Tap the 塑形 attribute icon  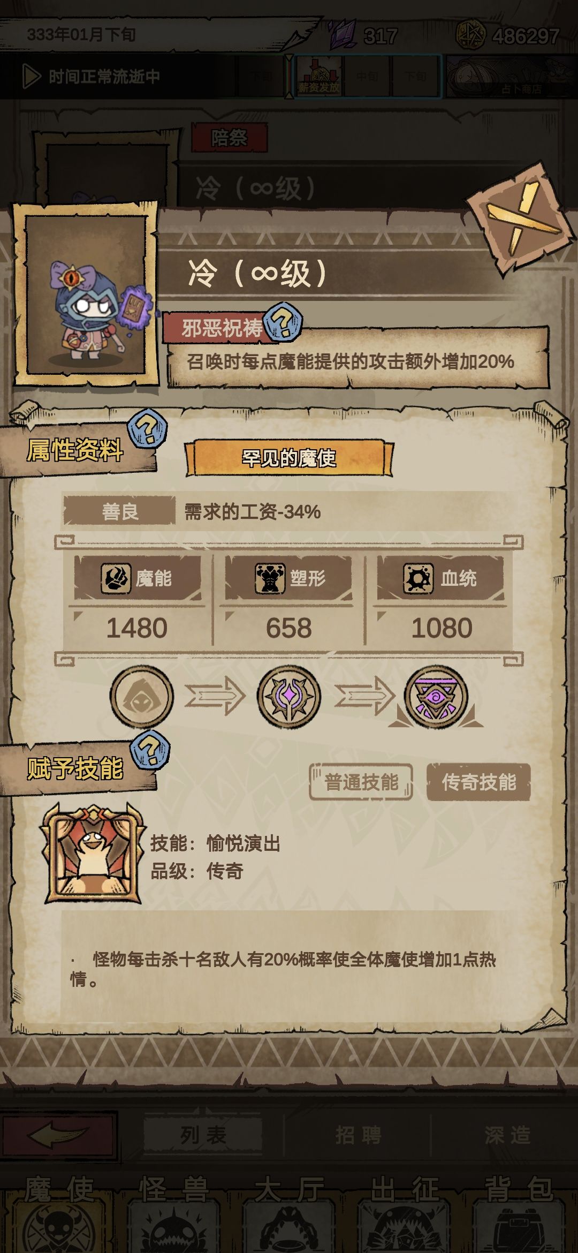[269, 578]
